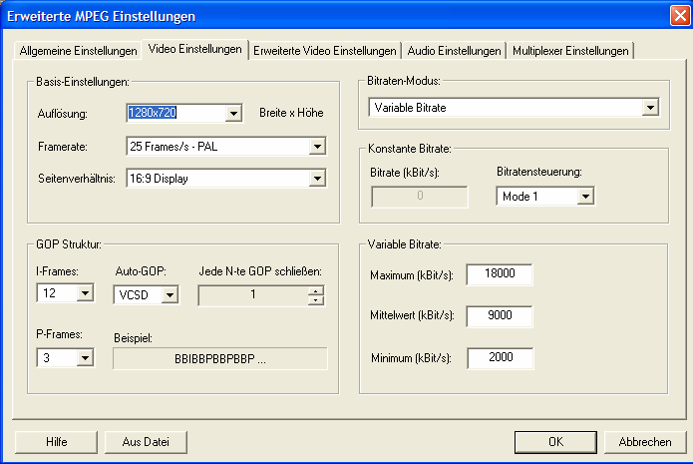Confirm settings with the OK button

tap(555, 441)
